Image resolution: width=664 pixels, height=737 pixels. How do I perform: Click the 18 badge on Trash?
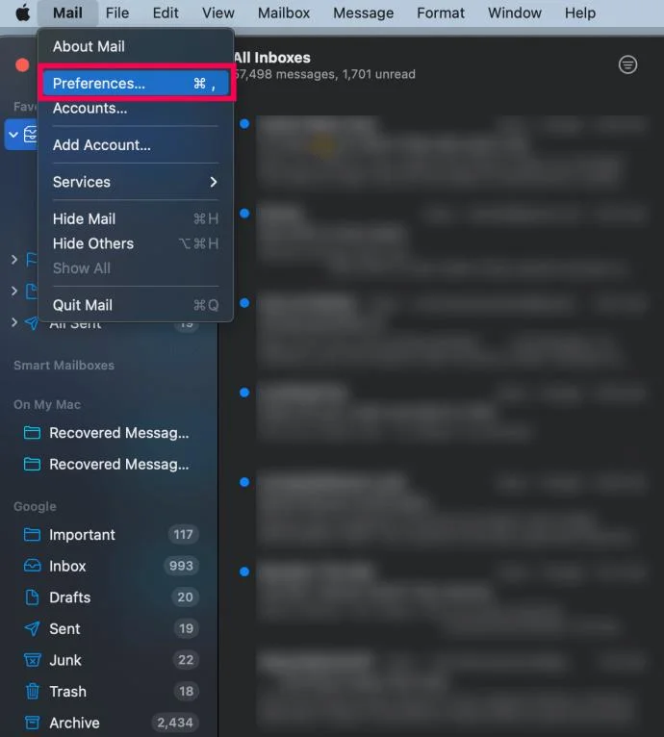[186, 692]
